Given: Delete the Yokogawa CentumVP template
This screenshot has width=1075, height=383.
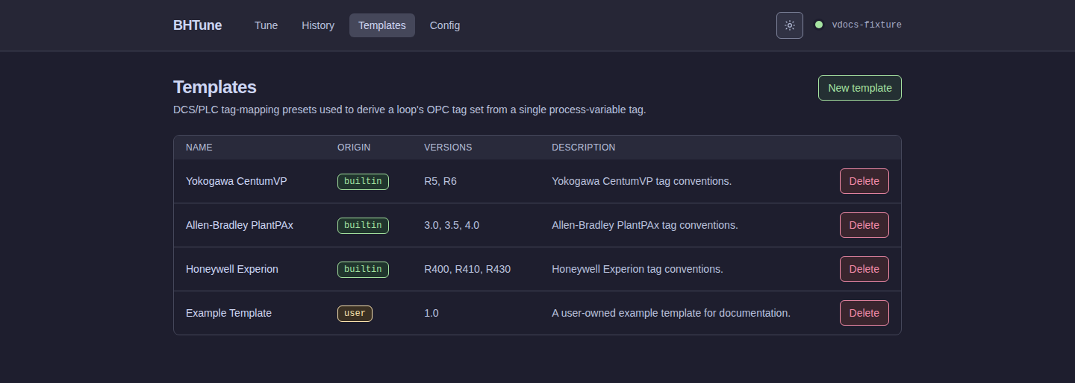Looking at the screenshot, I should (x=864, y=181).
